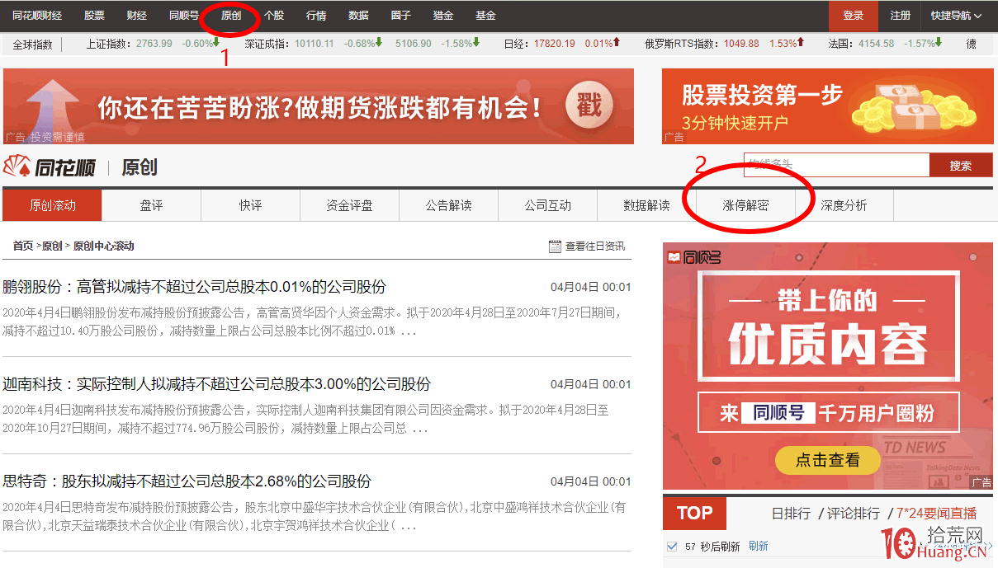Click the 法国 index ticker entry

point(887,44)
